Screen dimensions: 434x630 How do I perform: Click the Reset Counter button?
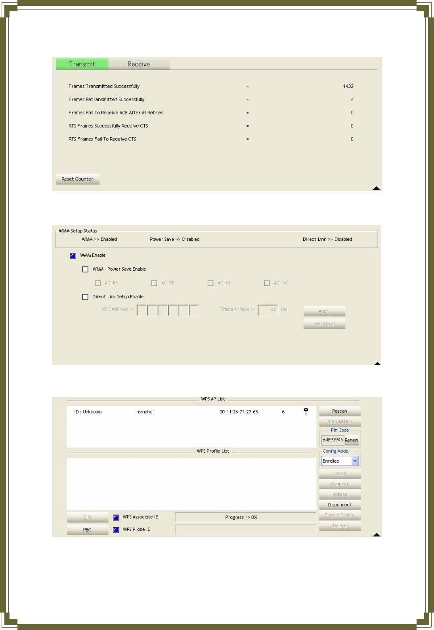[x=77, y=179]
